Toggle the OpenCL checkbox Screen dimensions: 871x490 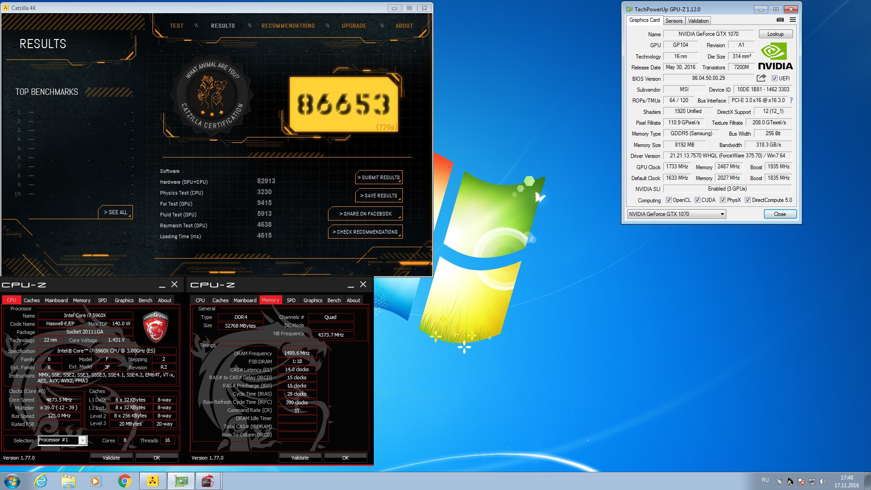tap(669, 200)
